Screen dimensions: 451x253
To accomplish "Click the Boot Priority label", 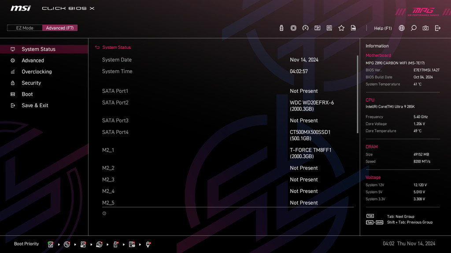I will pyautogui.click(x=26, y=244).
